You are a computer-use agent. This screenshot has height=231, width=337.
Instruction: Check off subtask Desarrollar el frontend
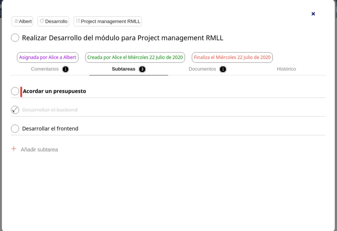point(15,129)
